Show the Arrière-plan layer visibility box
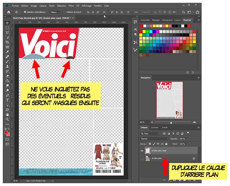The width and height of the screenshot is (230, 186). (x=142, y=158)
